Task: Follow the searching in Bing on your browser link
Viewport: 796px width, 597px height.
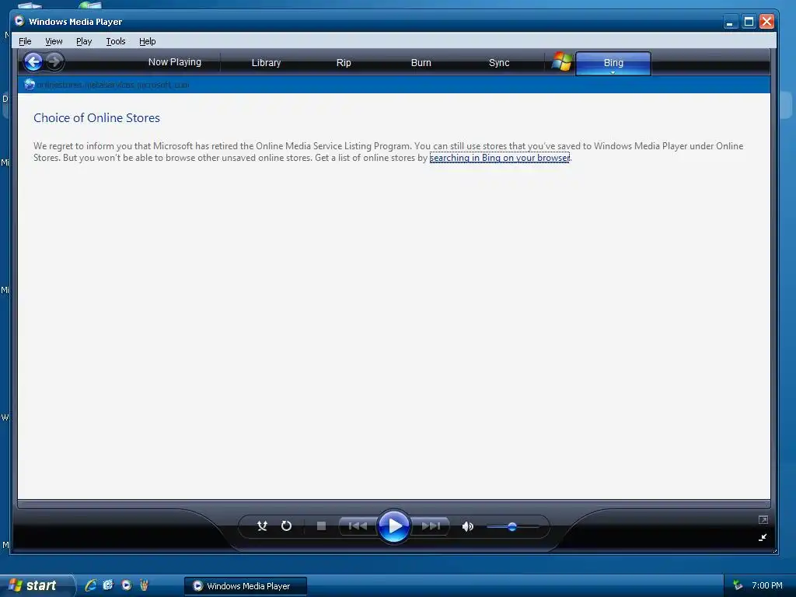Action: [x=500, y=158]
